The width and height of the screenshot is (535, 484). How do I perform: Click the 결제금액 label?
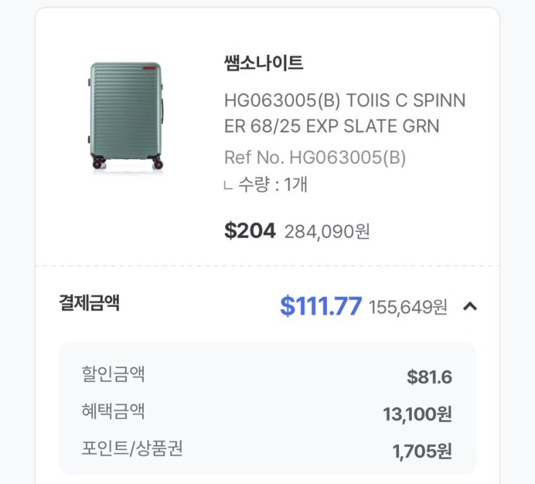(x=89, y=303)
